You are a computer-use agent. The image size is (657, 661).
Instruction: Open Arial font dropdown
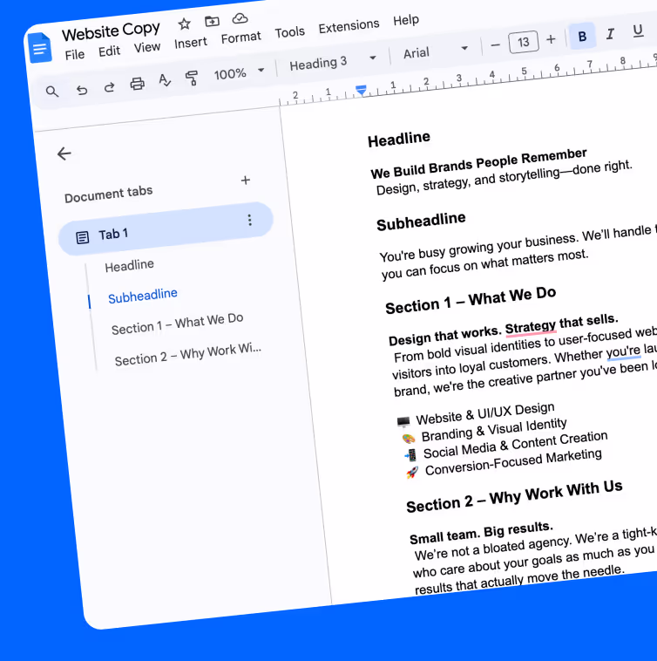436,51
